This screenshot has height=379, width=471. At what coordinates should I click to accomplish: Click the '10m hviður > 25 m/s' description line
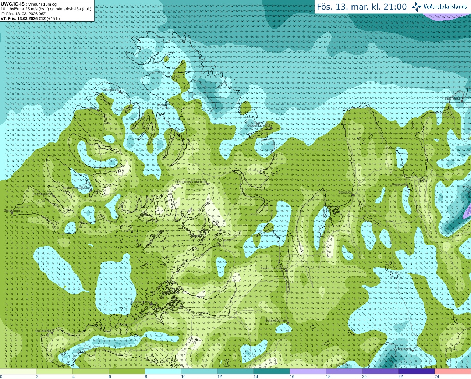tap(46, 9)
